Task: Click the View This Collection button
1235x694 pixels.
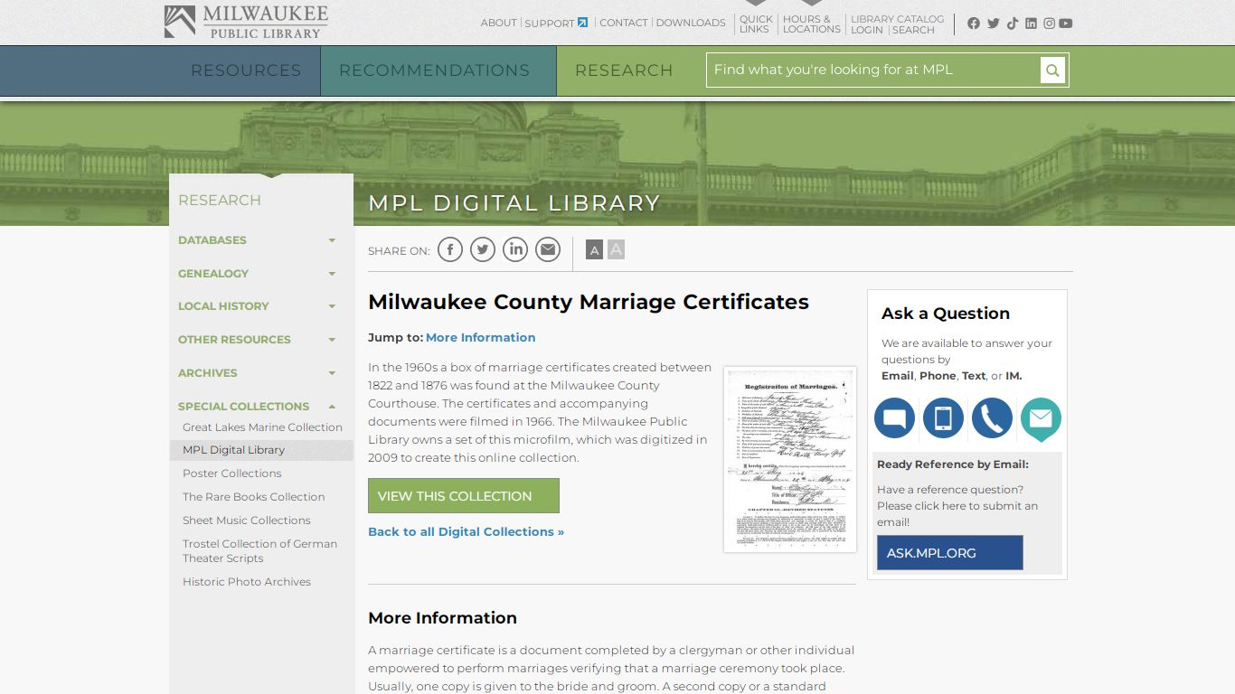Action: (x=464, y=496)
